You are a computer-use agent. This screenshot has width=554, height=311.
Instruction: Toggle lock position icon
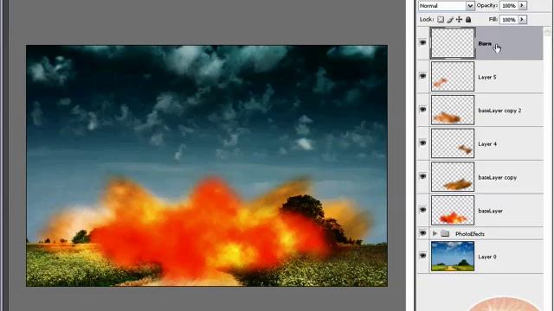click(459, 20)
